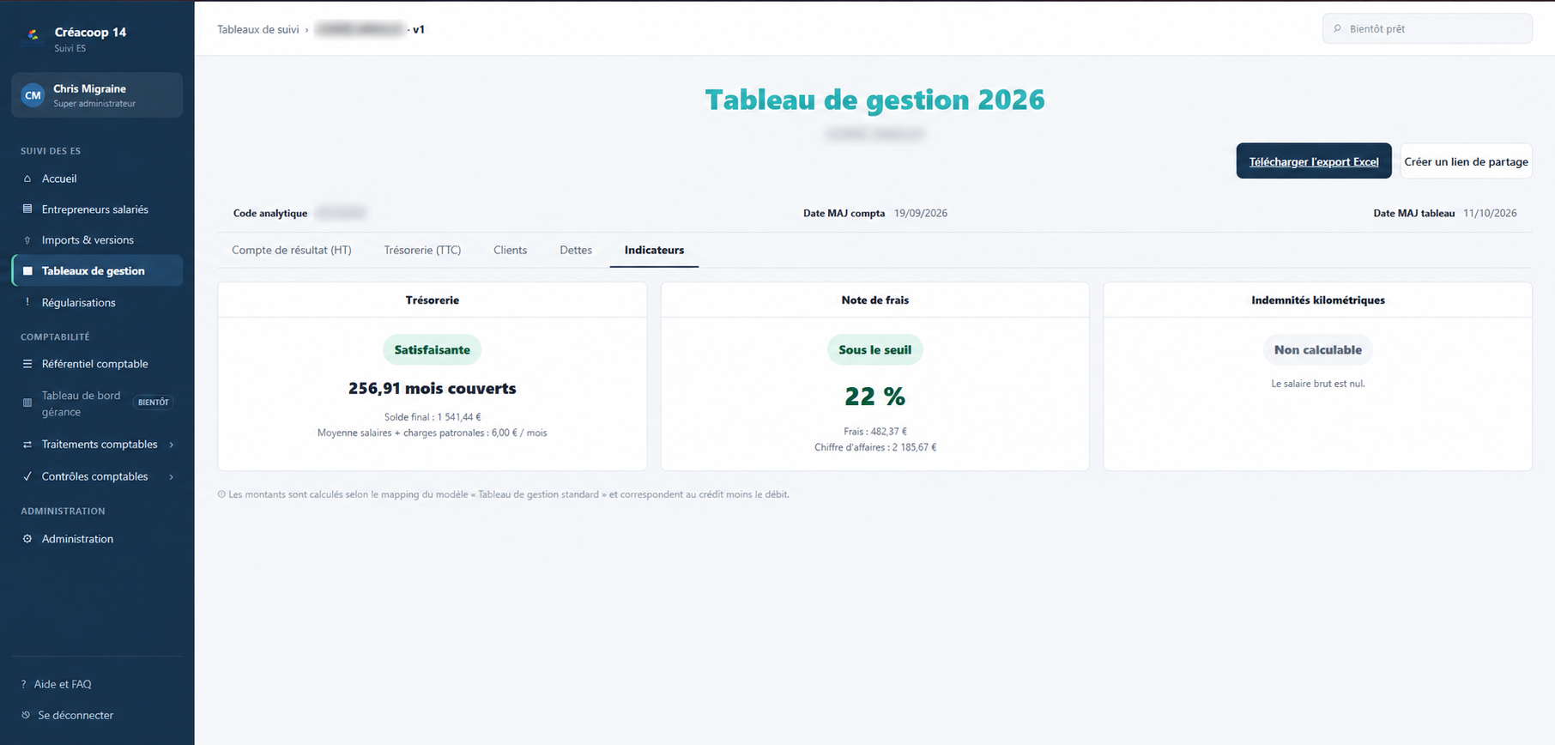The image size is (1555, 745).
Task: Click the Sous le seuil badge
Action: click(x=875, y=350)
